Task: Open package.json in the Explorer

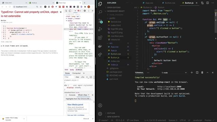Action: [x=116, y=72]
